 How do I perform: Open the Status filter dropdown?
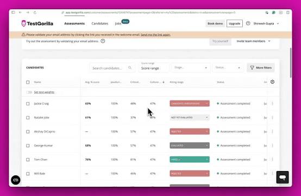(228, 68)
